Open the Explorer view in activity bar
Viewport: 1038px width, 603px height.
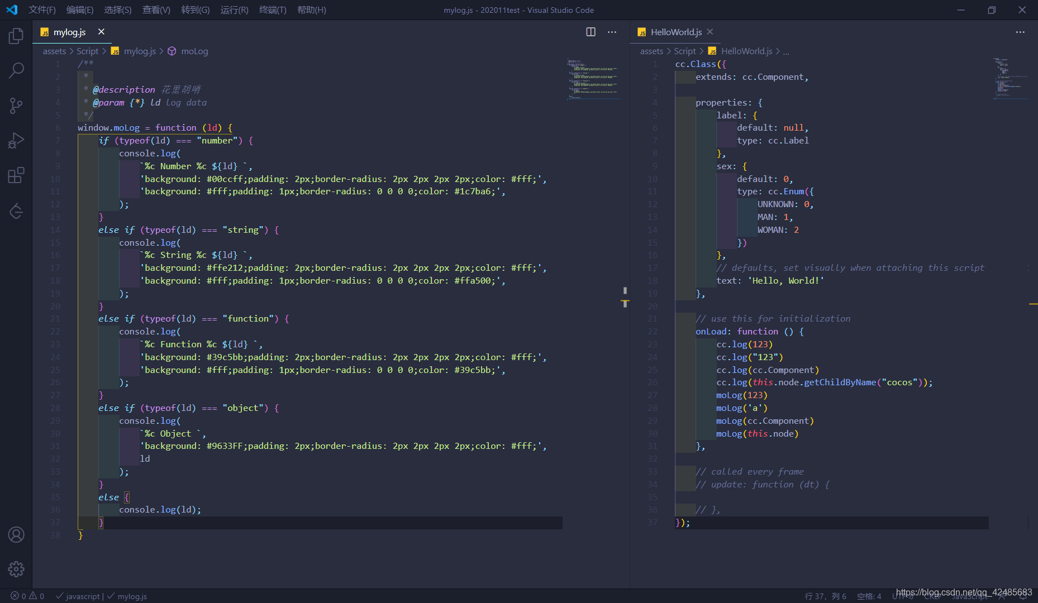tap(16, 36)
